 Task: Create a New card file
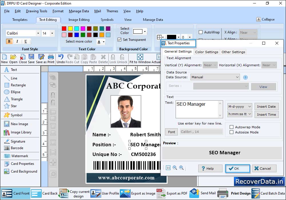pyautogui.click(x=4, y=59)
